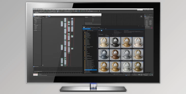Select the Shapes category icon

pyautogui.click(x=146, y=16)
